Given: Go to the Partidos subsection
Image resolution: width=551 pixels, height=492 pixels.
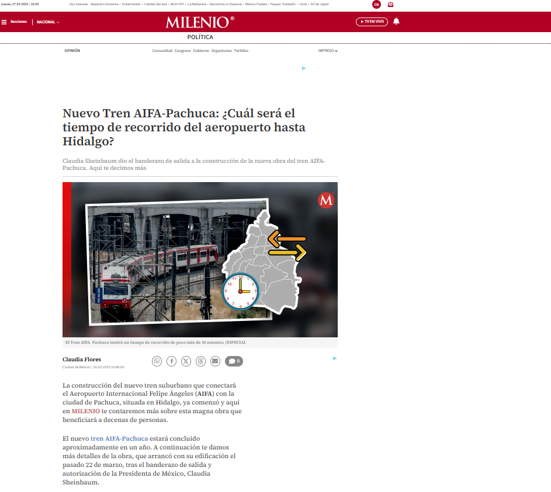Looking at the screenshot, I should [241, 51].
